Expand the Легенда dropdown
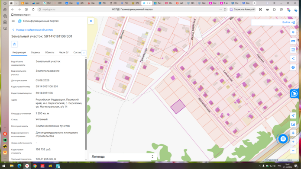This screenshot has height=169, width=301. click(123, 157)
